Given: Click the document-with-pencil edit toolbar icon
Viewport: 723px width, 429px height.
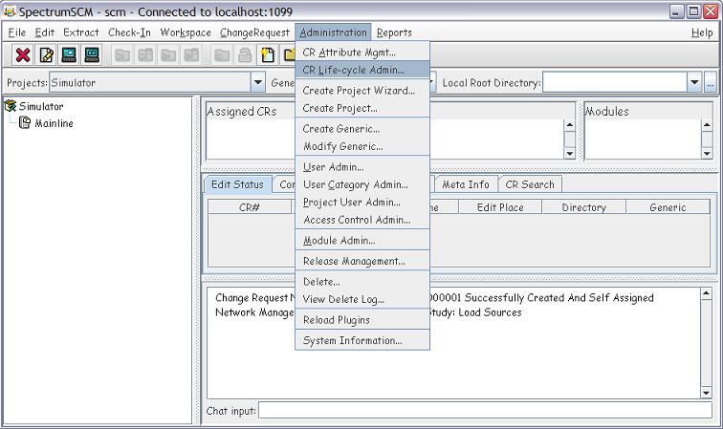Looking at the screenshot, I should pos(46,55).
